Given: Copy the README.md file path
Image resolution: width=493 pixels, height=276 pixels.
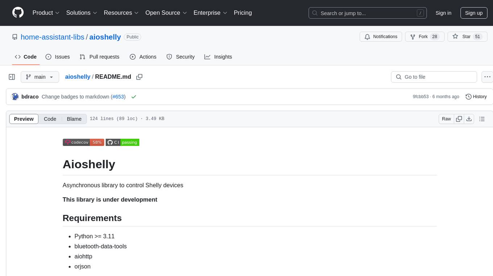Looking at the screenshot, I should tap(139, 77).
